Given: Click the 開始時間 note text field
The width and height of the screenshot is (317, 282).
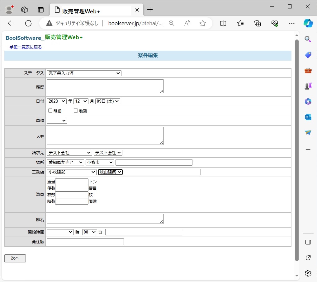Looking at the screenshot, I should tap(144, 232).
